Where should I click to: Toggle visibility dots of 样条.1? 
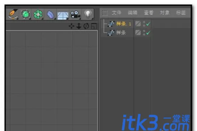coord(144,24)
